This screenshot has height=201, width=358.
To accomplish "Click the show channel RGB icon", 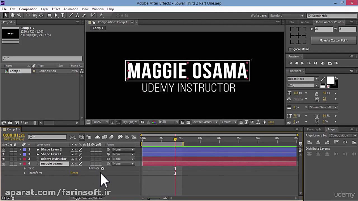I will [x=154, y=122].
